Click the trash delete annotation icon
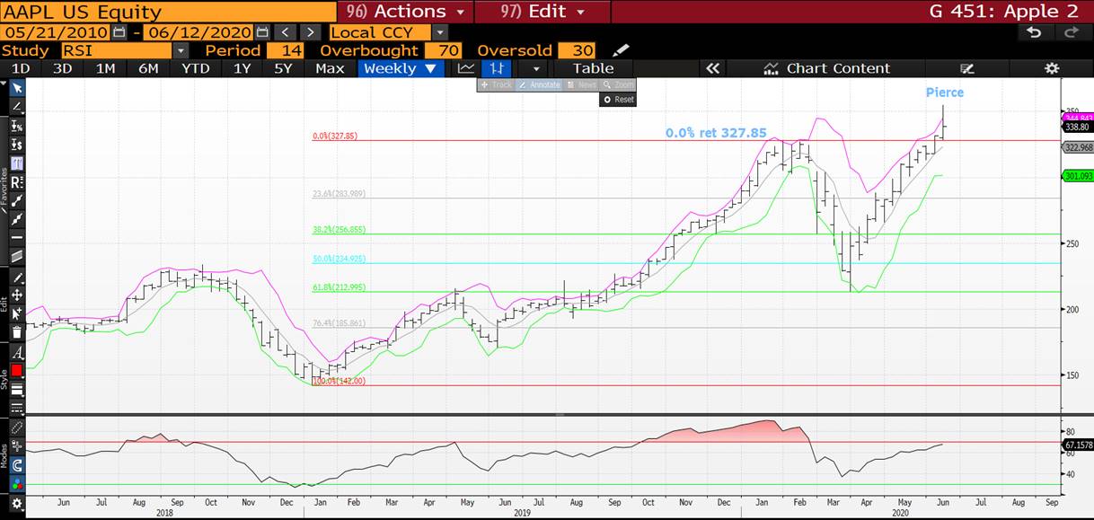This screenshot has height=520, width=1094. [17, 332]
